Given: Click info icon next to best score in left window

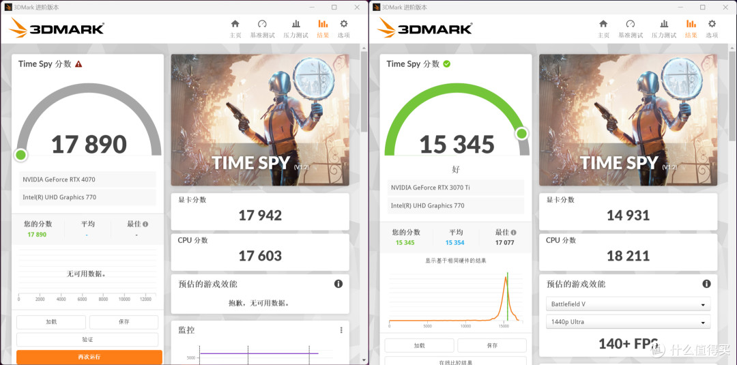Looking at the screenshot, I should click(145, 224).
